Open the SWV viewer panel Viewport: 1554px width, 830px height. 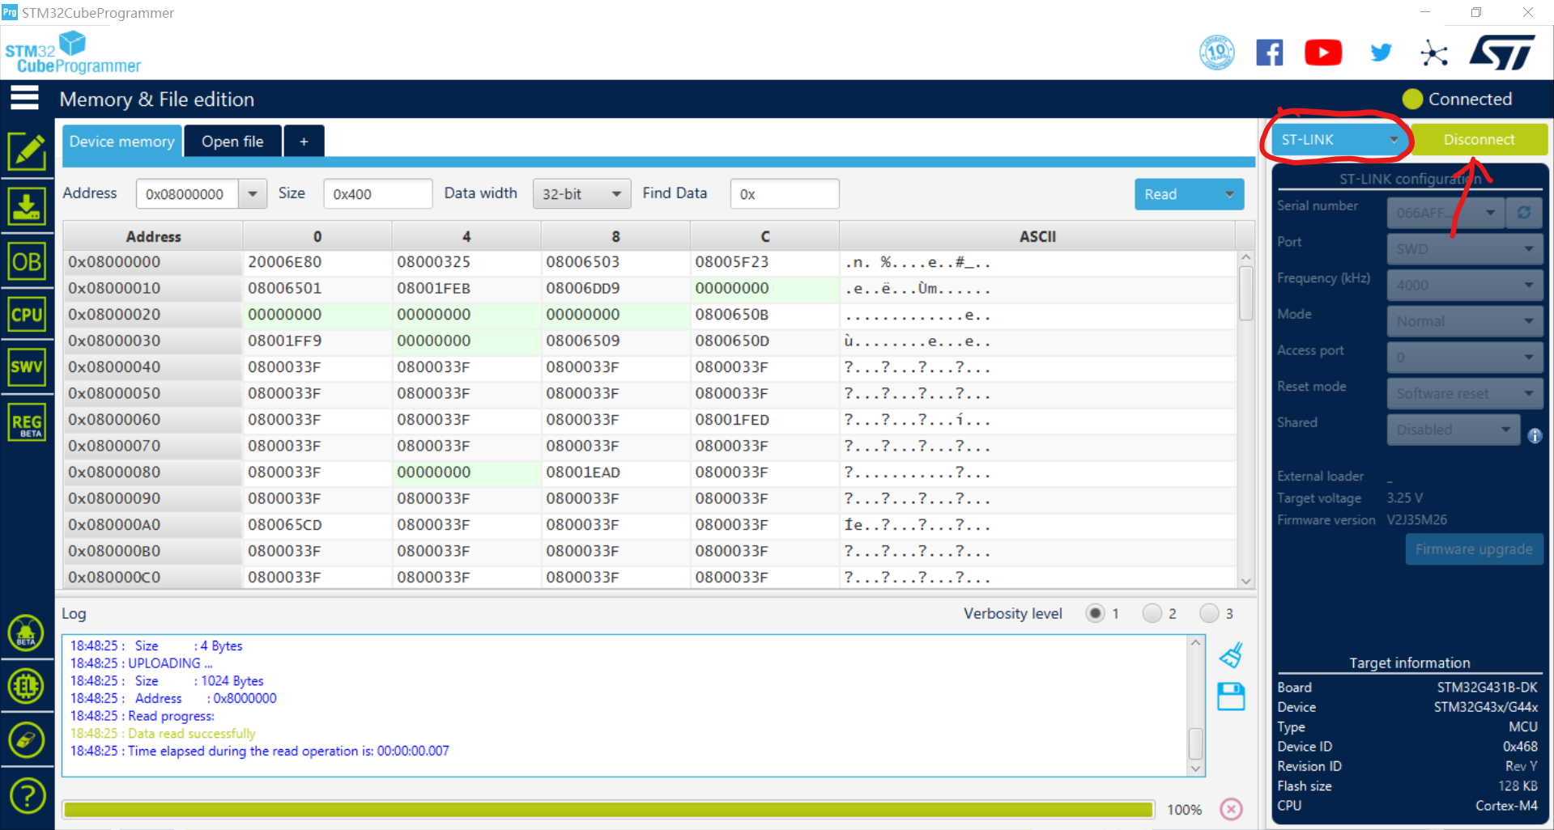click(27, 367)
